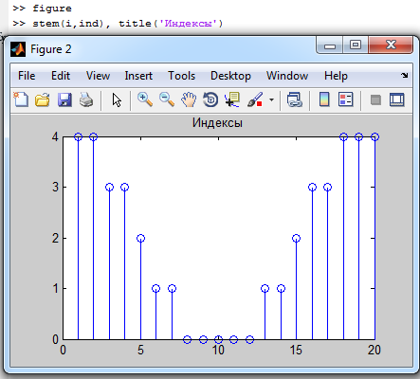Click the stem marker at x=15, value 2
420x379 pixels.
click(296, 238)
